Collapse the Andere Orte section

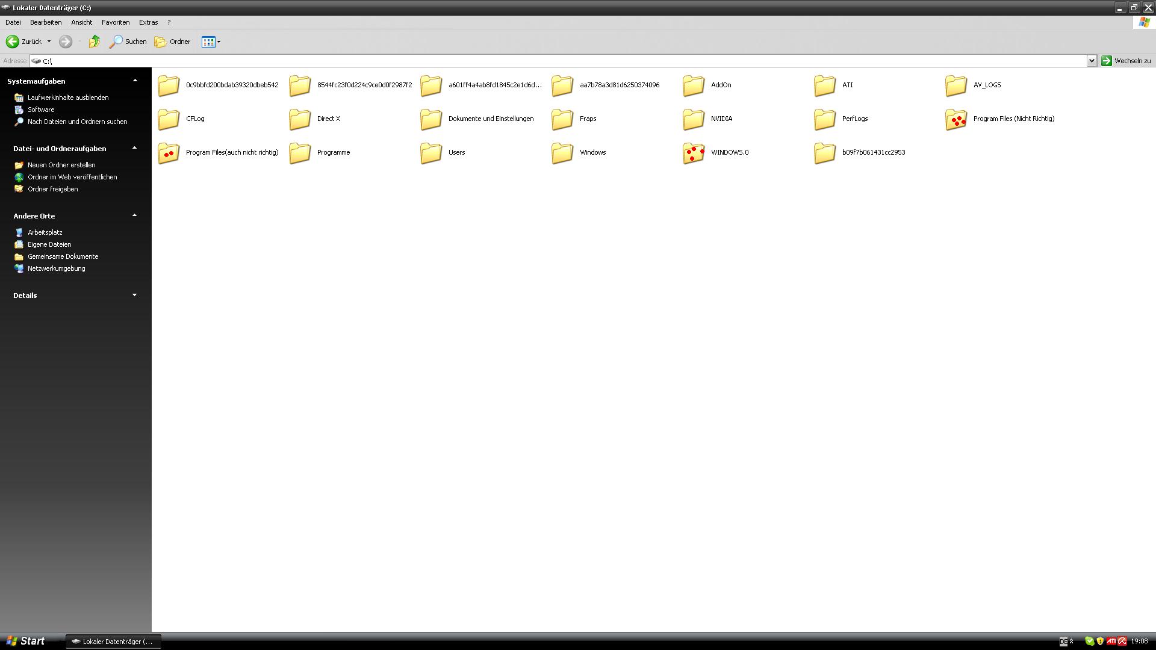(x=134, y=215)
